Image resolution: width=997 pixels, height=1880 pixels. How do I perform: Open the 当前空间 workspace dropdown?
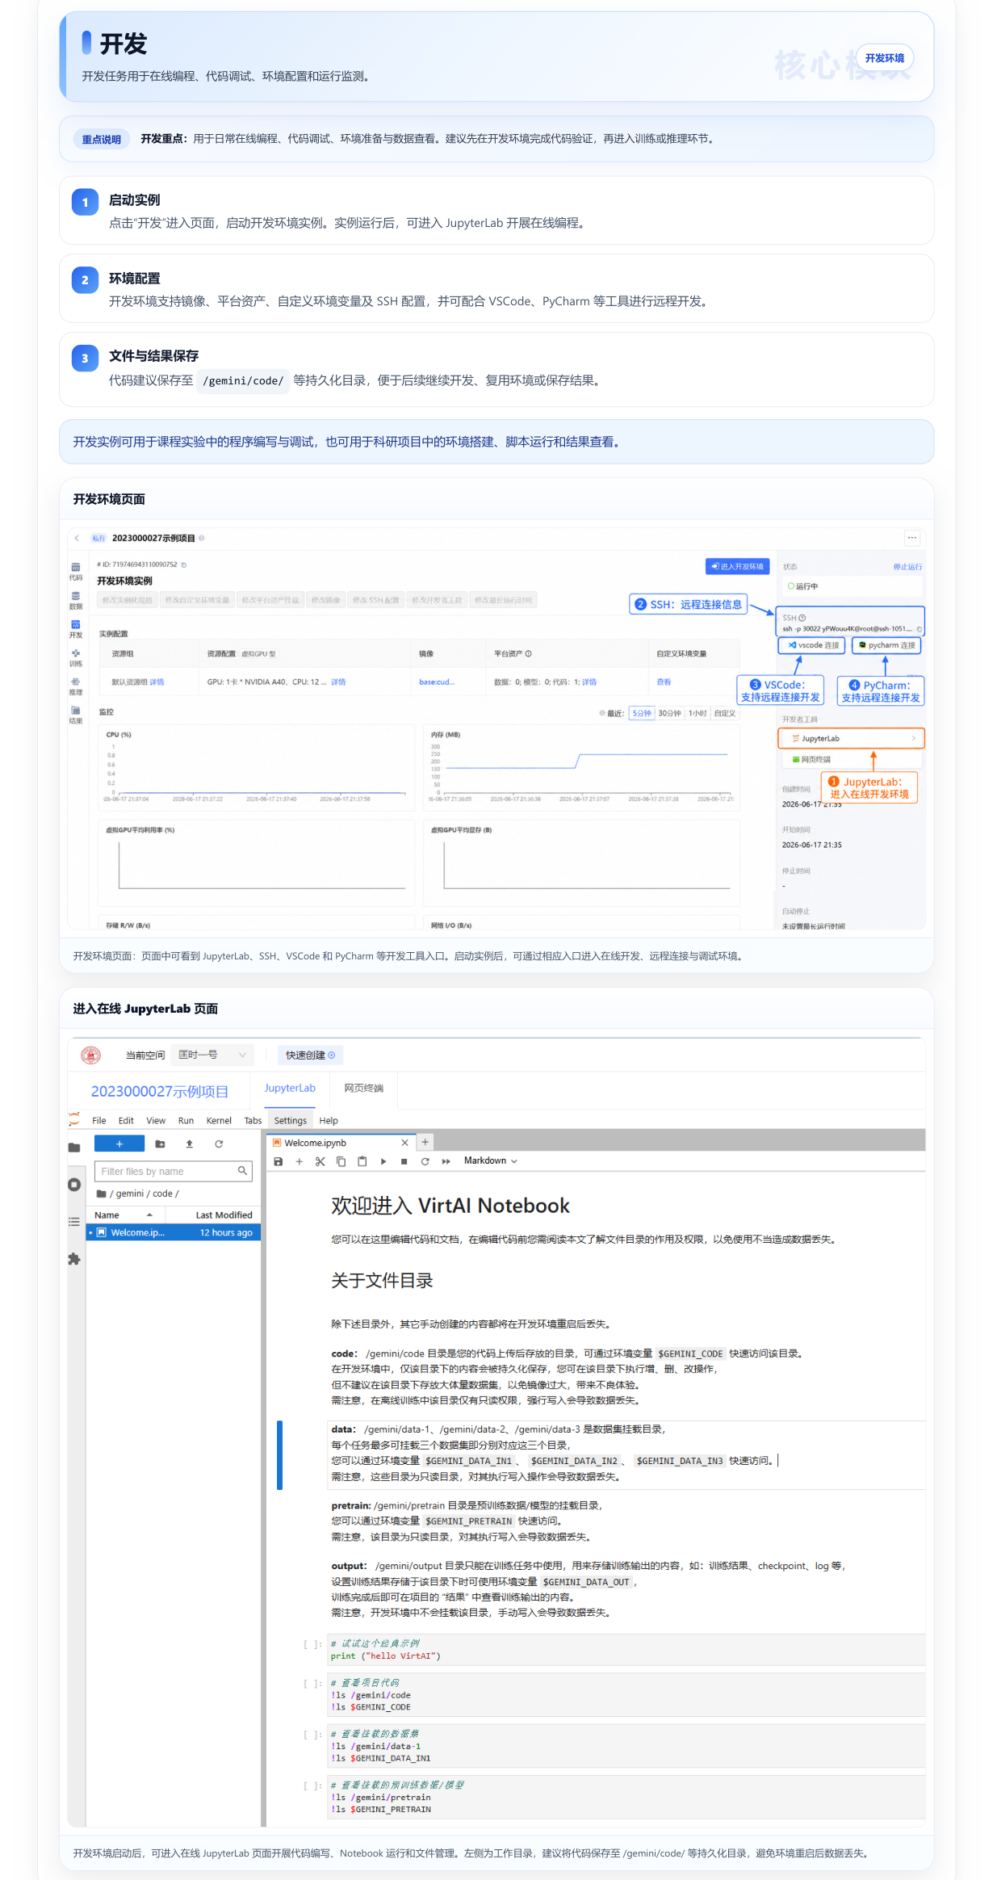pos(213,1055)
